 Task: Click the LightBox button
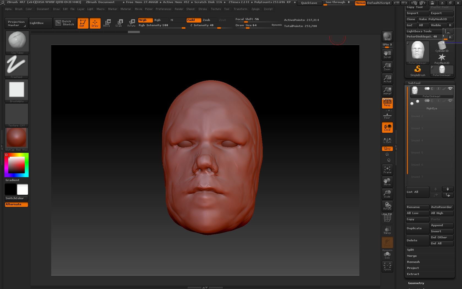coord(40,23)
